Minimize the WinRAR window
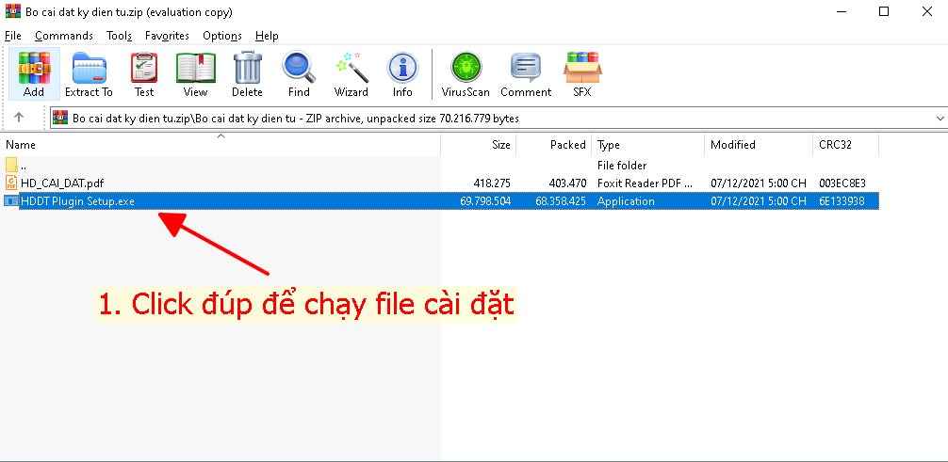 point(841,11)
